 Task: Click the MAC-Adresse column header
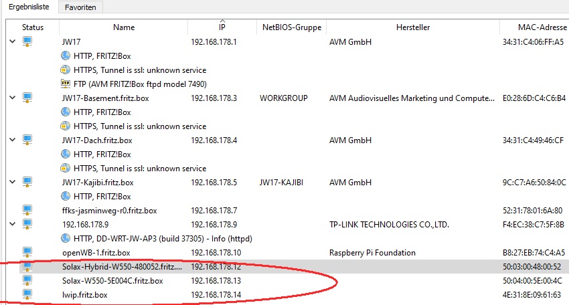tap(533, 27)
